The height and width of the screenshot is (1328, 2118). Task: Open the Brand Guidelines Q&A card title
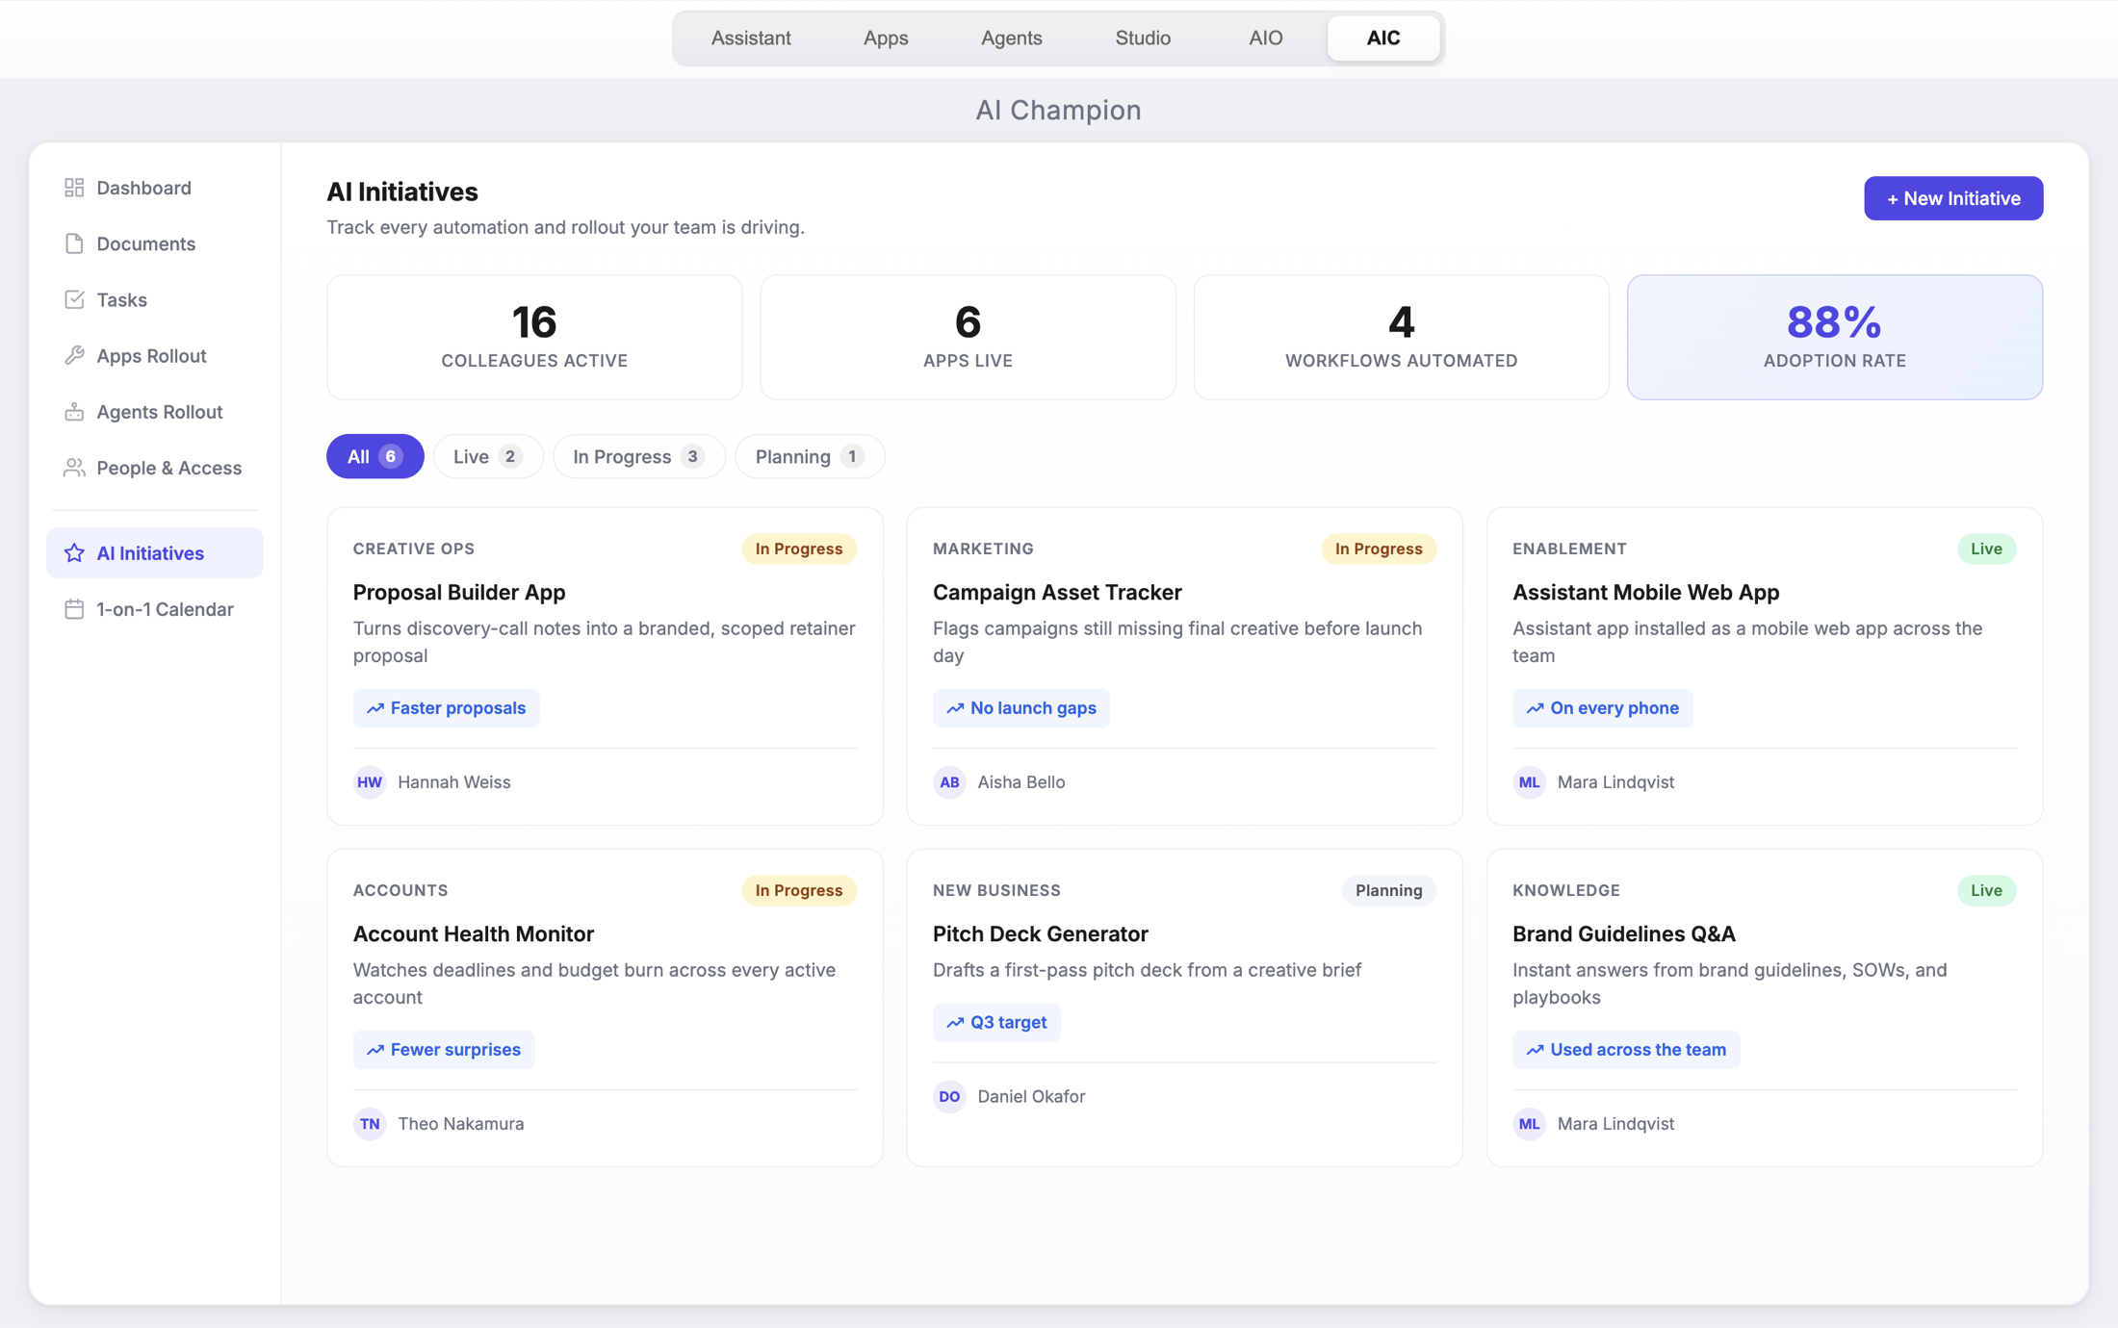tap(1624, 933)
